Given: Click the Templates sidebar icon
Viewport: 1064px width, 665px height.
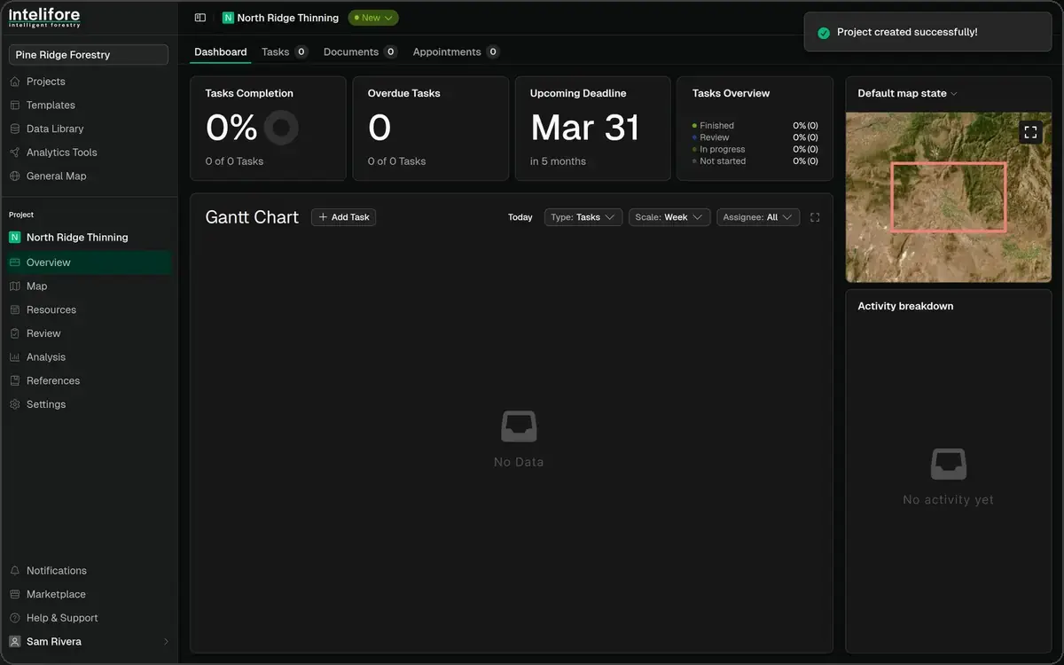Looking at the screenshot, I should (15, 106).
